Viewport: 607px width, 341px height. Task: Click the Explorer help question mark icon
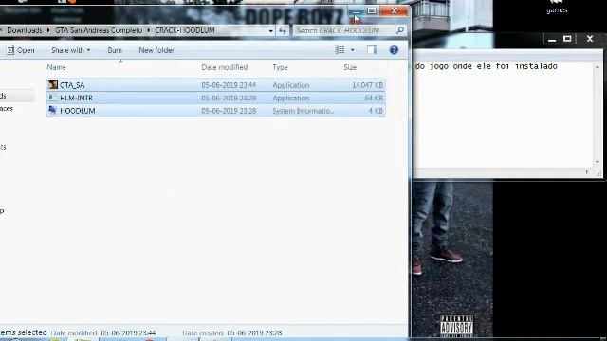[394, 50]
